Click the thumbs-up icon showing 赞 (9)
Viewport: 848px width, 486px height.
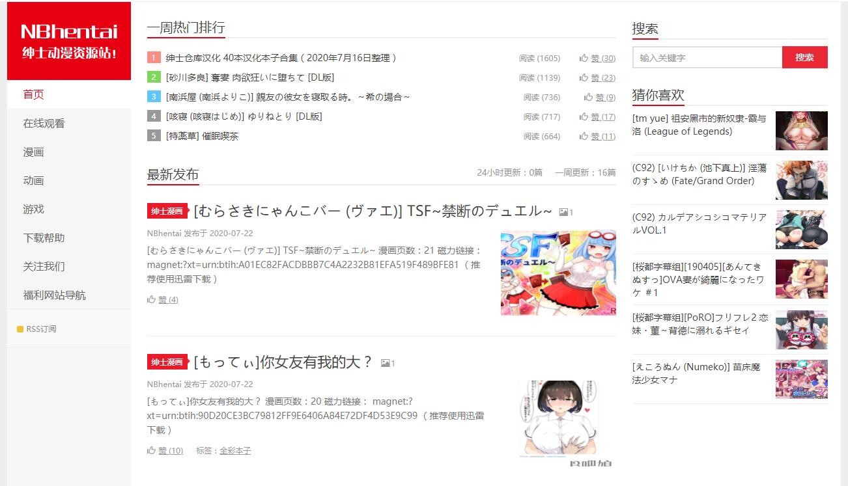(x=589, y=98)
